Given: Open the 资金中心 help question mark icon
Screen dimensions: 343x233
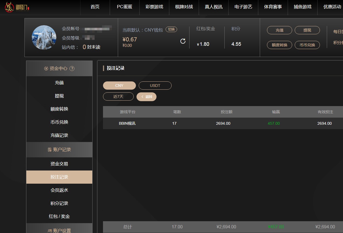Looking at the screenshot, I should coord(72,68).
